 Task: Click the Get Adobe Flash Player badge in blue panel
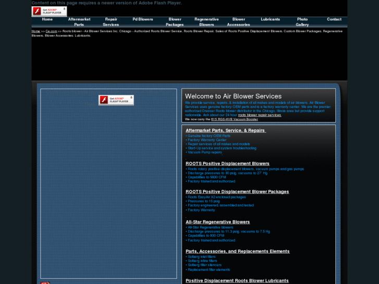click(x=116, y=100)
